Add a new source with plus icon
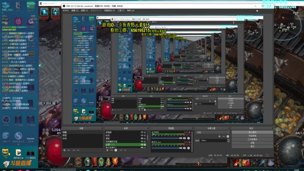Image resolution: width=304 pixels, height=171 pixels. click(107, 150)
